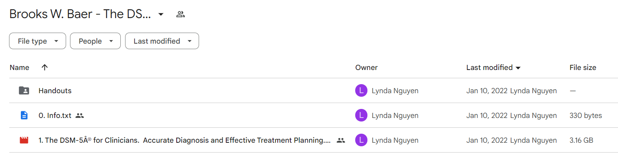The height and width of the screenshot is (162, 618).
Task: Click the File size column header
Action: (583, 68)
